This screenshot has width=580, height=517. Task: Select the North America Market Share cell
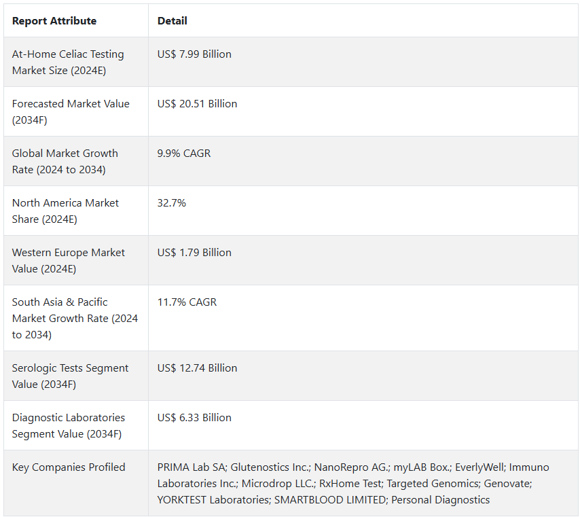[65, 211]
